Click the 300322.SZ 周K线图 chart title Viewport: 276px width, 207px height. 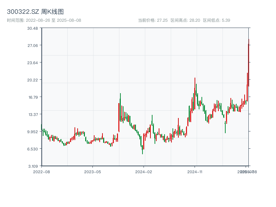(35, 12)
